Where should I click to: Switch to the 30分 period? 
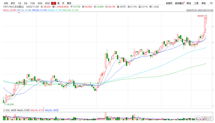(40, 3)
